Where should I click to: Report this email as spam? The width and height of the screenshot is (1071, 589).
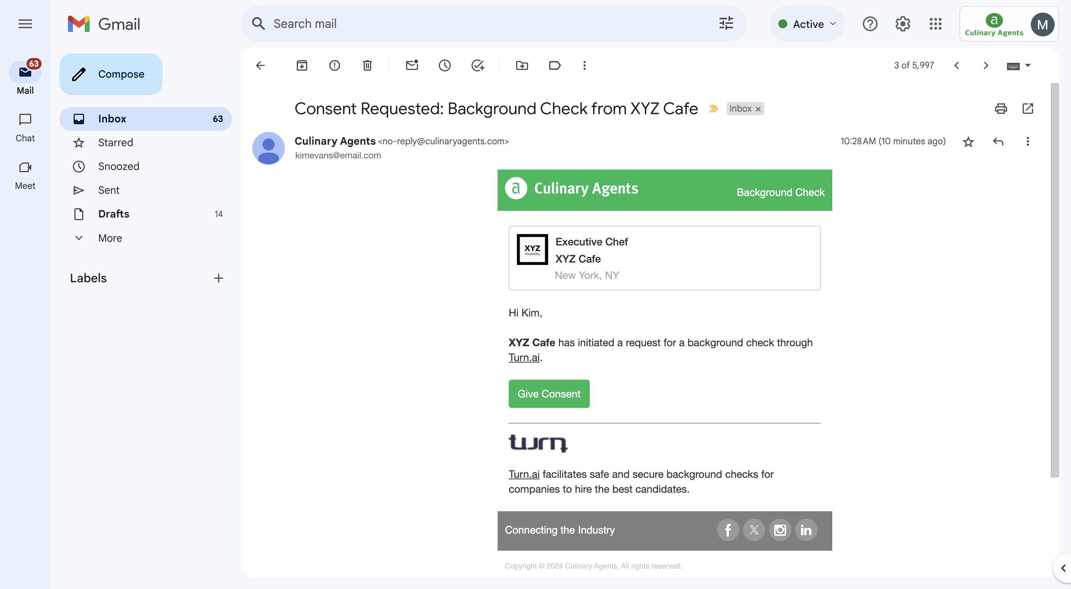coord(334,65)
